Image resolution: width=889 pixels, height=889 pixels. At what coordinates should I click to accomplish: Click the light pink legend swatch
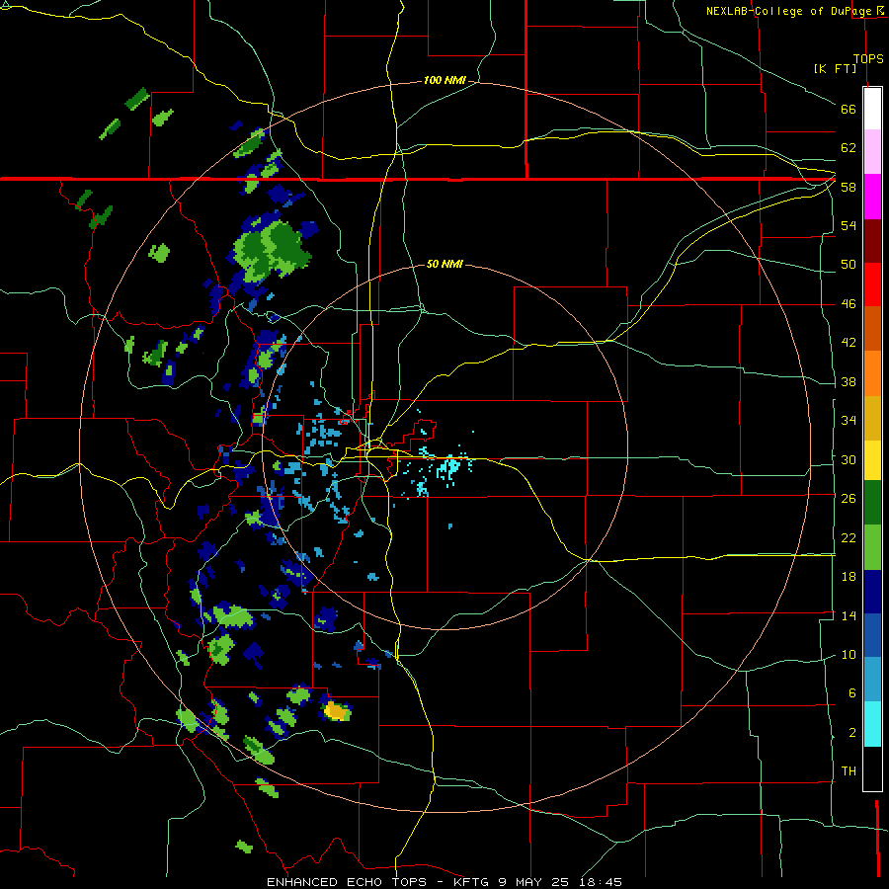pos(872,152)
